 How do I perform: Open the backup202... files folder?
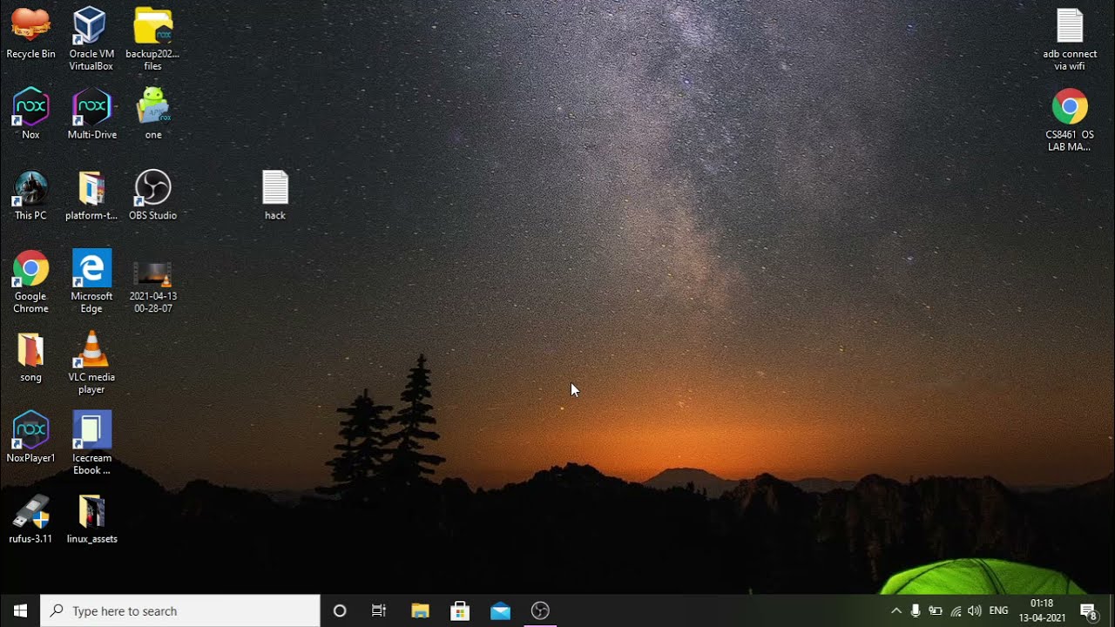point(153,39)
